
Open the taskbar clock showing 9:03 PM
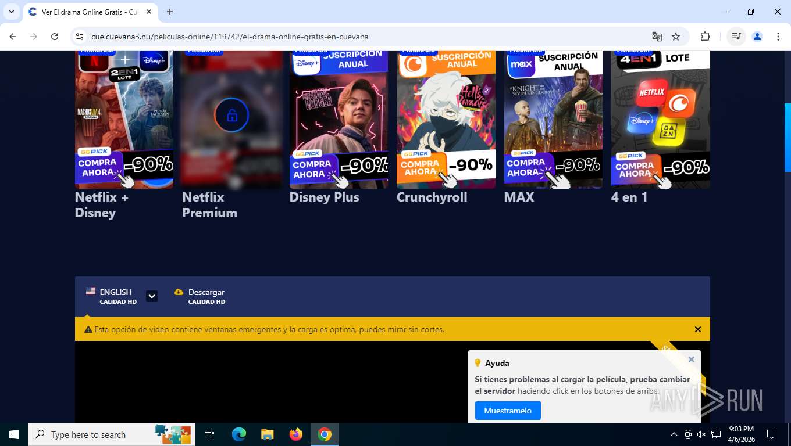(741, 434)
